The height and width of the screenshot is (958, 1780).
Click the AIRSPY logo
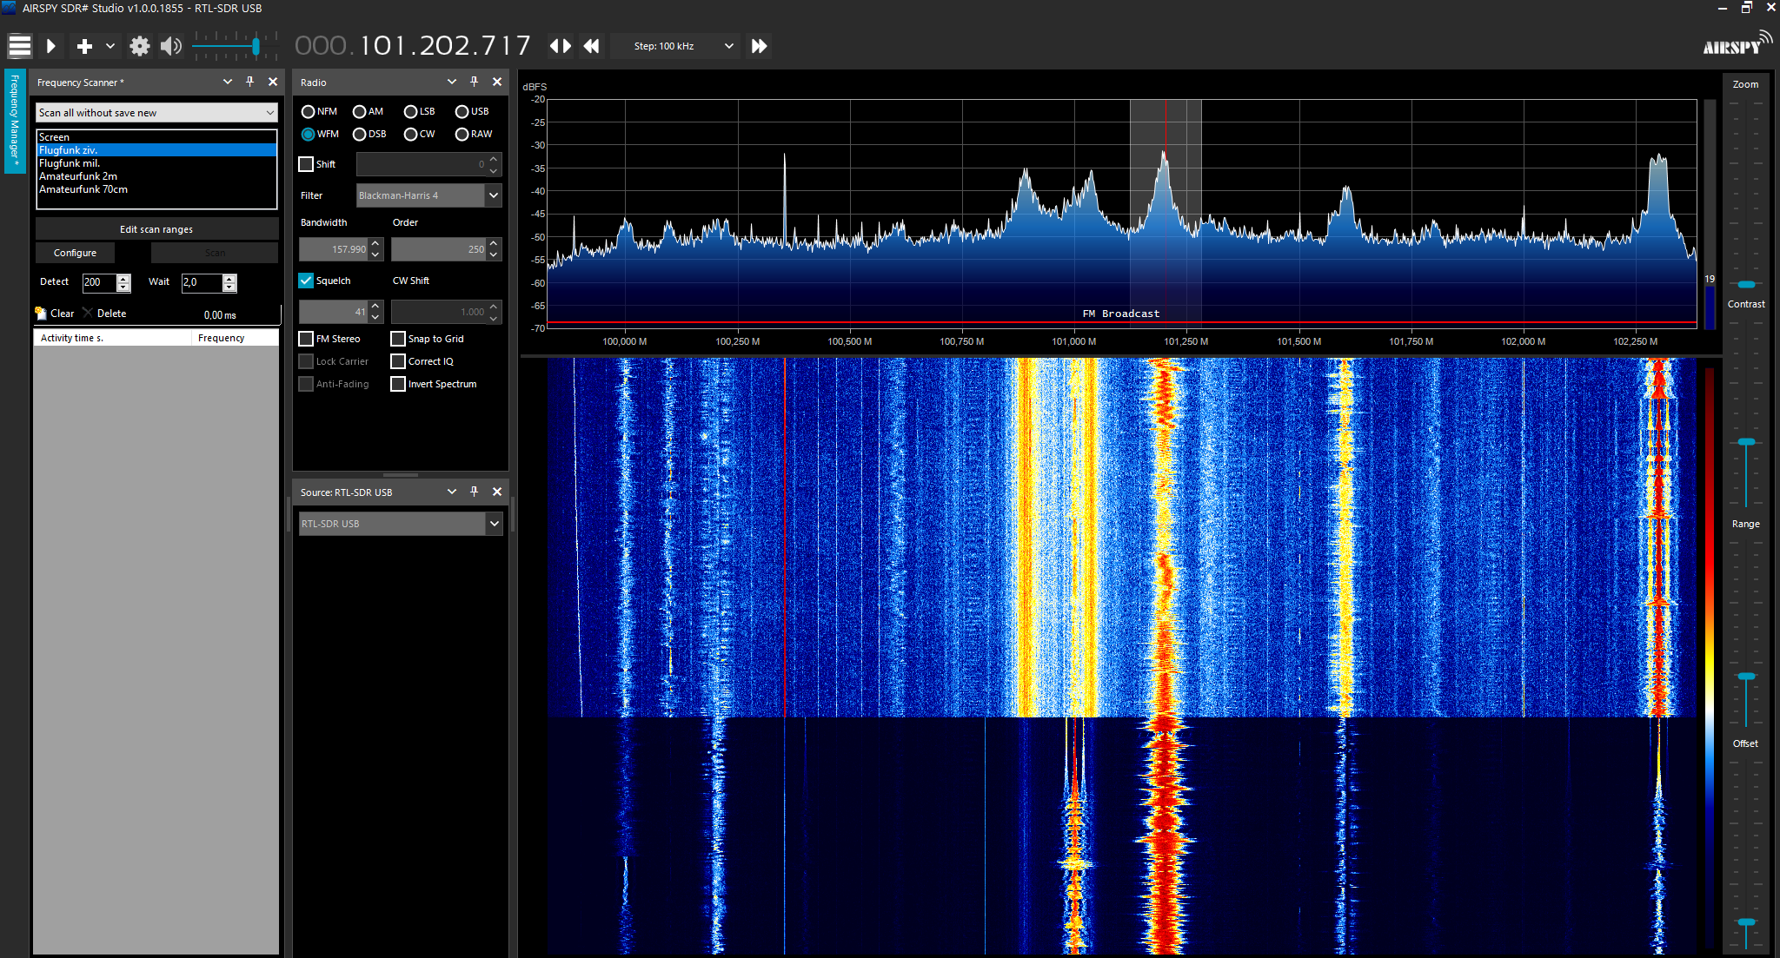[x=1737, y=44]
